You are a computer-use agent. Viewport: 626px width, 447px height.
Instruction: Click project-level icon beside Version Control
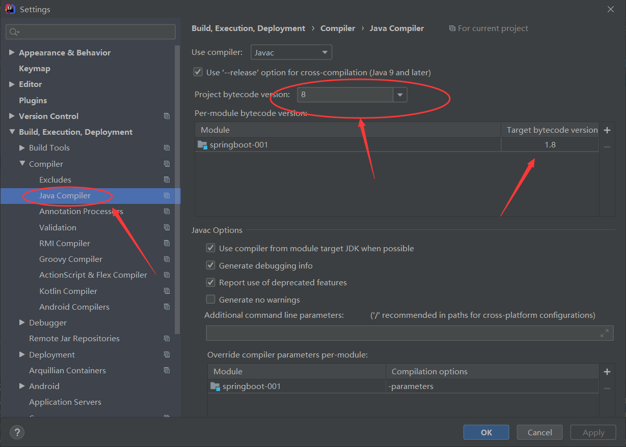pos(167,116)
